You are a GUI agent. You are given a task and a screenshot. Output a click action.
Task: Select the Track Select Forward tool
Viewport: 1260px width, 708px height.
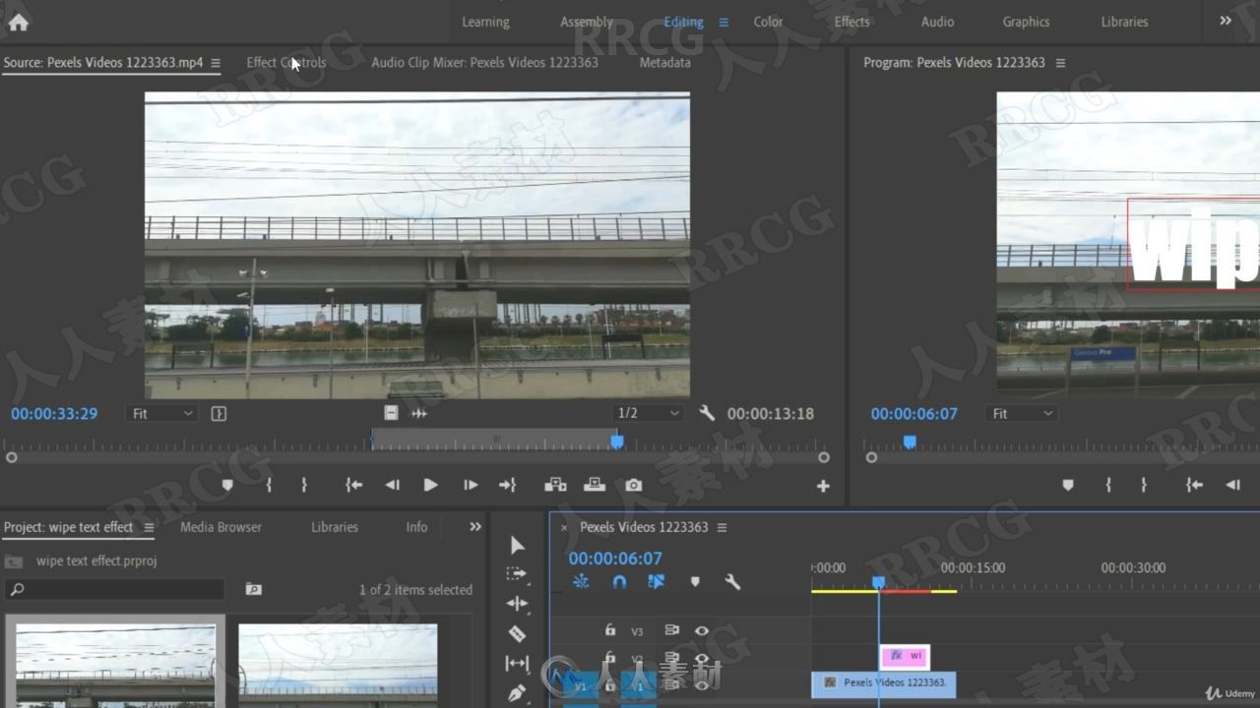tap(517, 574)
